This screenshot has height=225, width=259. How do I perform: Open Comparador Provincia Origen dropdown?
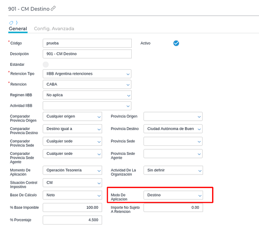[x=72, y=117]
